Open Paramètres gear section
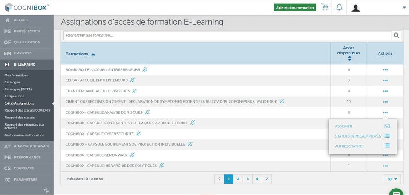The width and height of the screenshot is (409, 195). 27,180
